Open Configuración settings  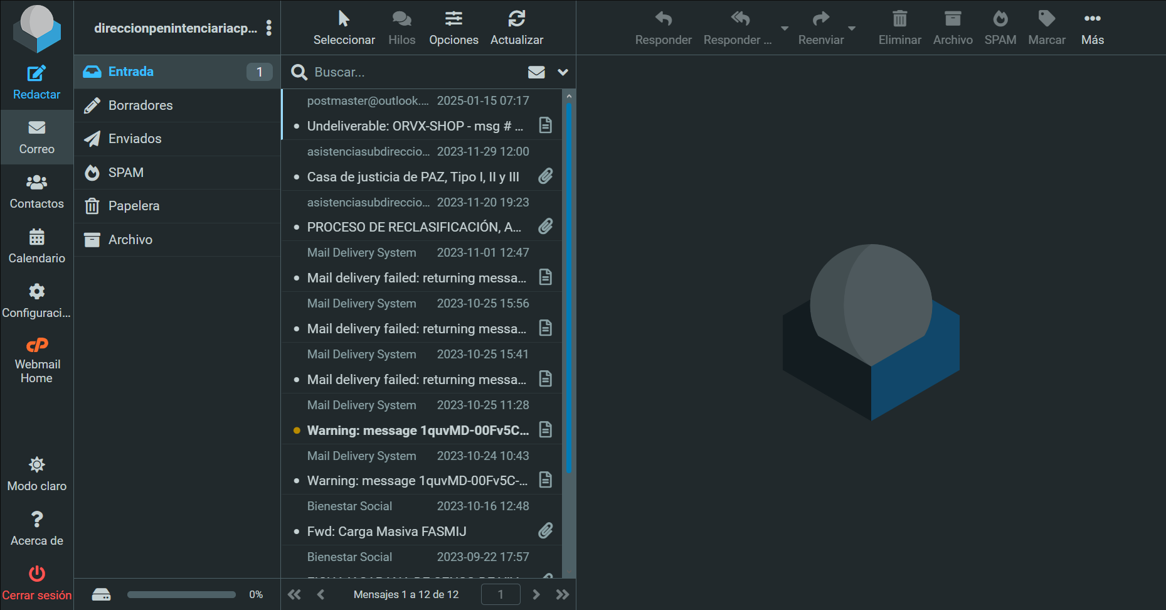(x=36, y=301)
